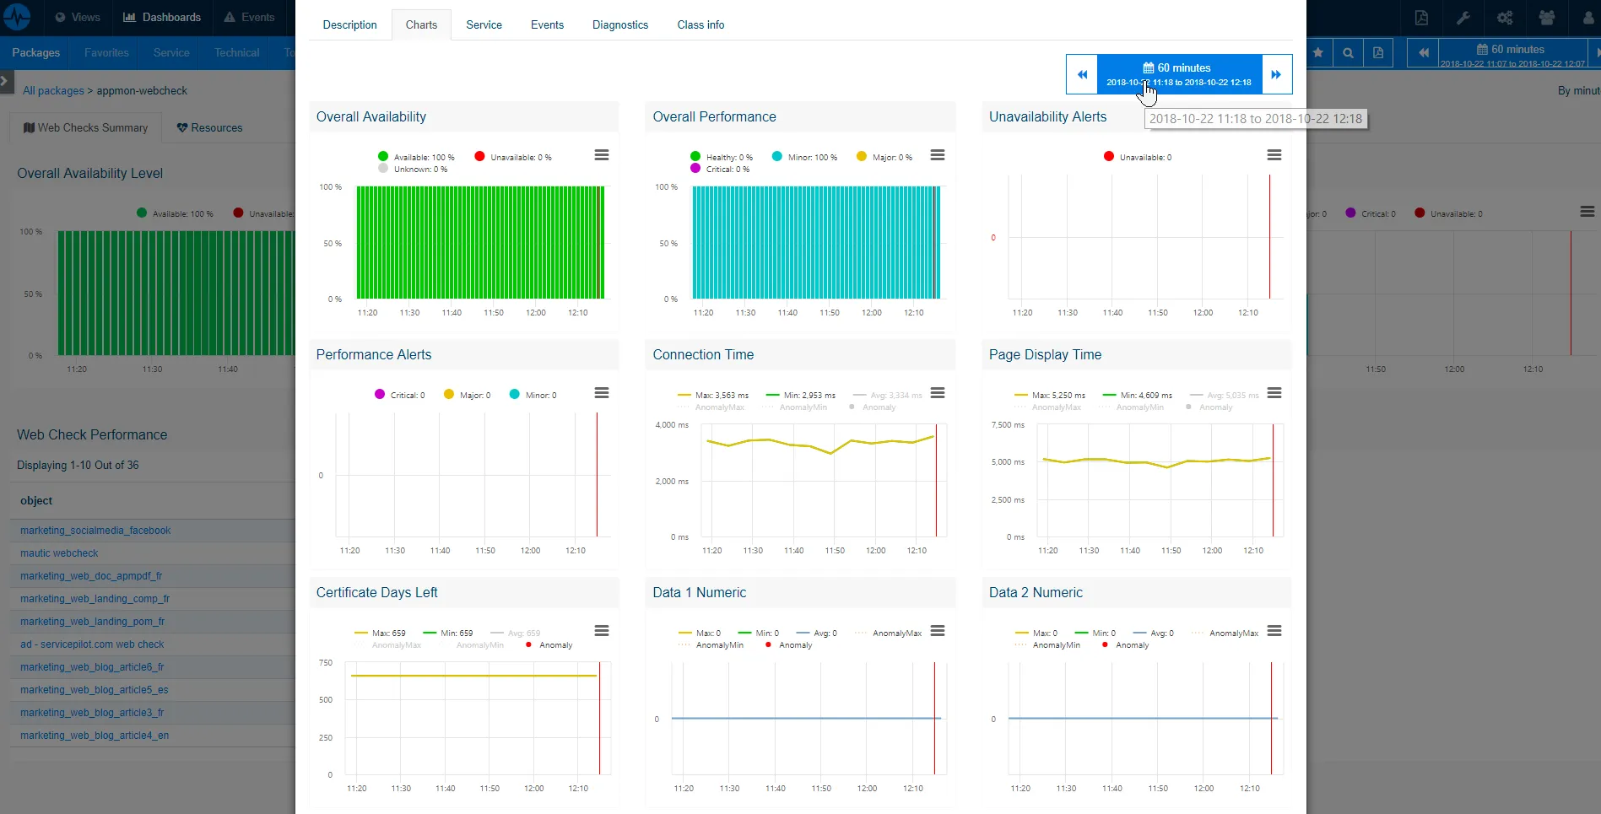Open the Overall Availability chart hamburger menu

(x=601, y=155)
